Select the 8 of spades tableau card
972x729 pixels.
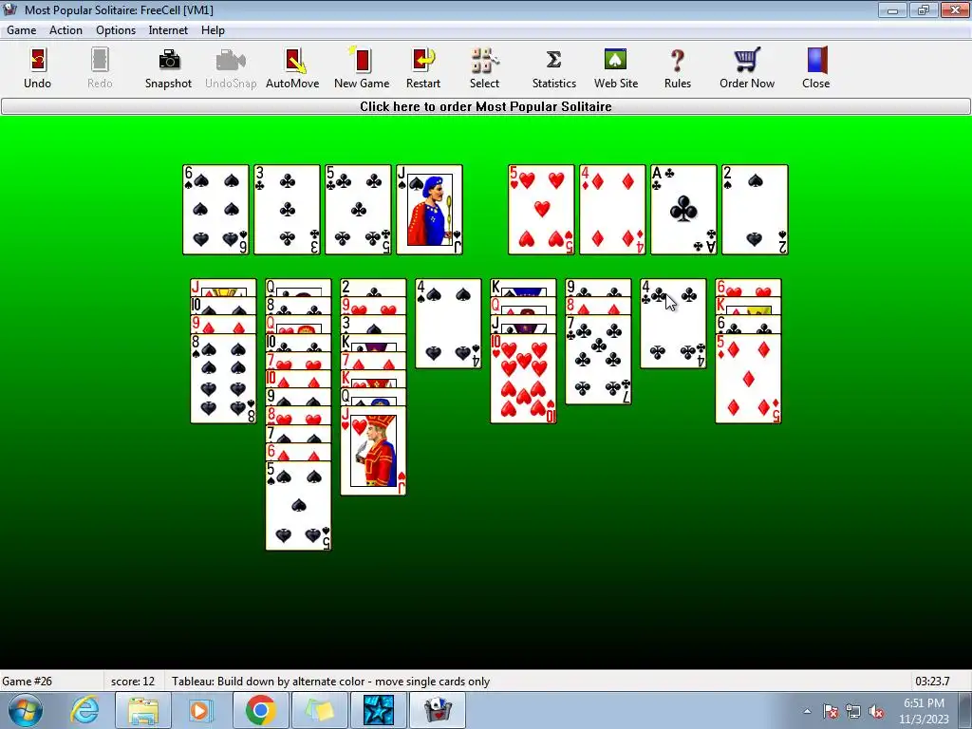223,379
